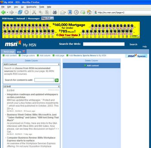Image resolution: width=151 pixels, height=148 pixels.
Task: Open the History clock icon
Action: (x=76, y=12)
